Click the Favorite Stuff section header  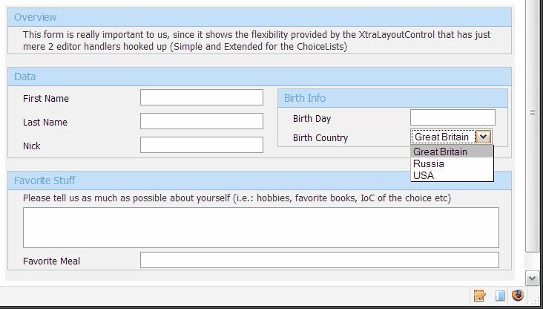pyautogui.click(x=260, y=180)
